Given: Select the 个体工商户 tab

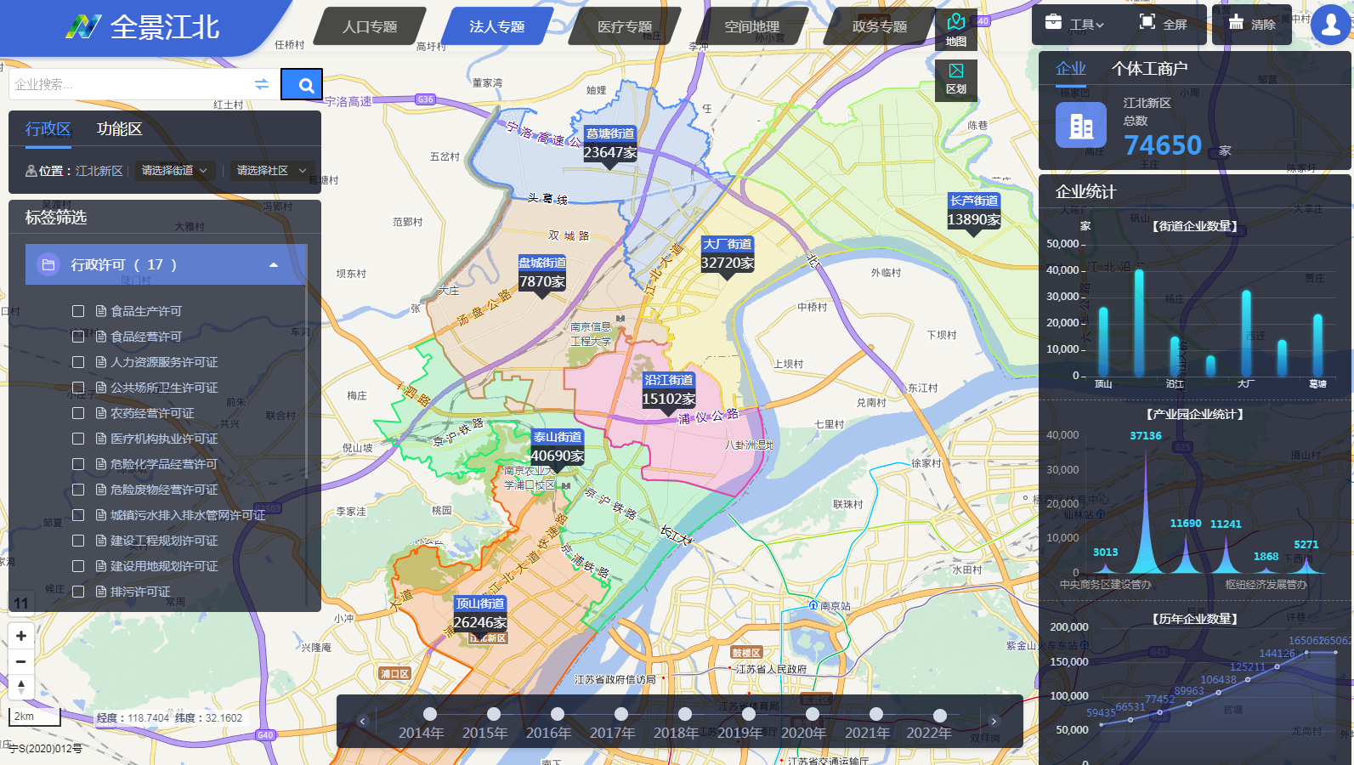Looking at the screenshot, I should pos(1149,69).
